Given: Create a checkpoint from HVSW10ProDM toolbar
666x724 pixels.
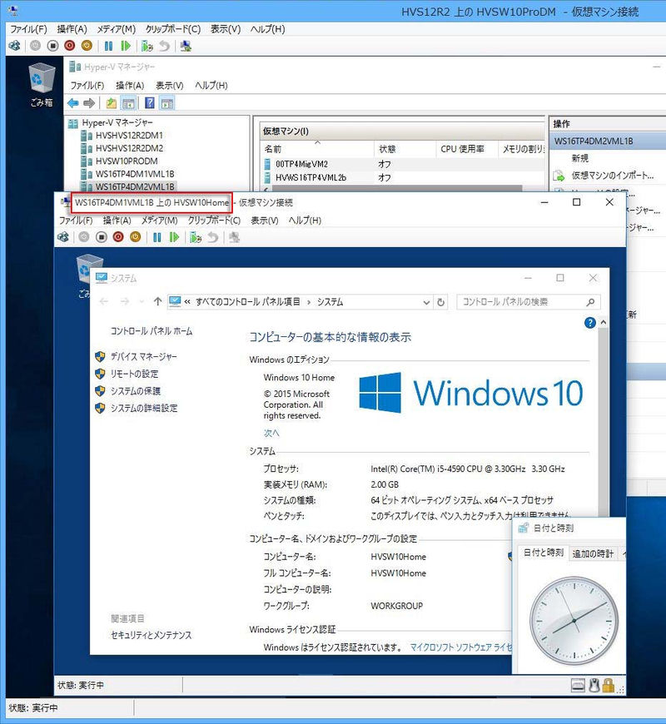Looking at the screenshot, I should pos(147,46).
